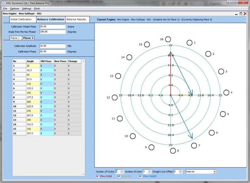Adjust the Number of Lines spinner
The width and height of the screenshot is (250, 183).
149,171
